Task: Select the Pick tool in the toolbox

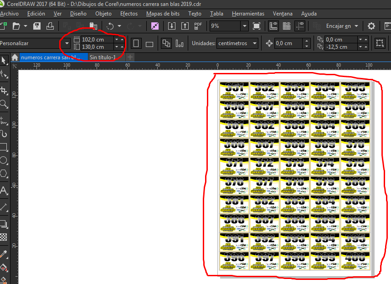Action: (x=4, y=61)
